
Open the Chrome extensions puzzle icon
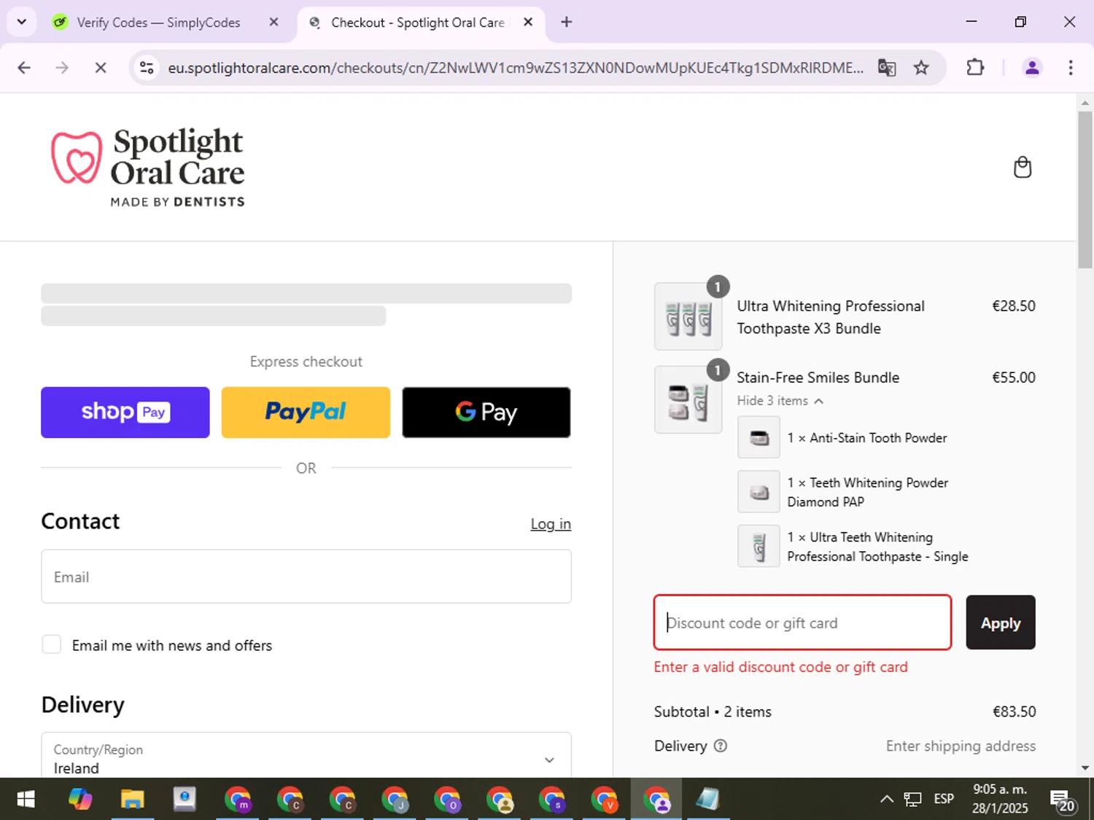(975, 68)
